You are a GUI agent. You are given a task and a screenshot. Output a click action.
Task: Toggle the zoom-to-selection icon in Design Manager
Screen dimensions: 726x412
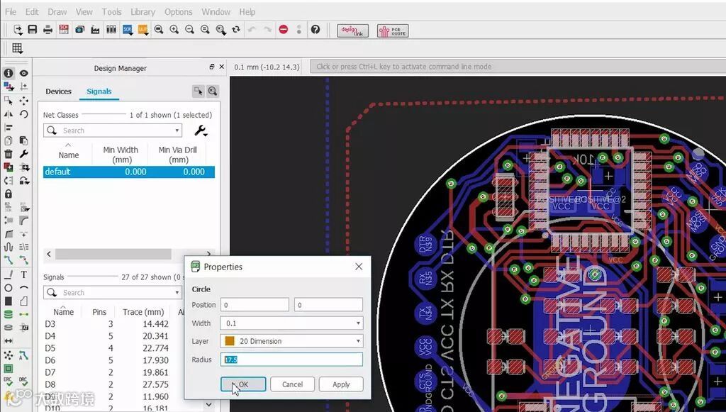(213, 91)
